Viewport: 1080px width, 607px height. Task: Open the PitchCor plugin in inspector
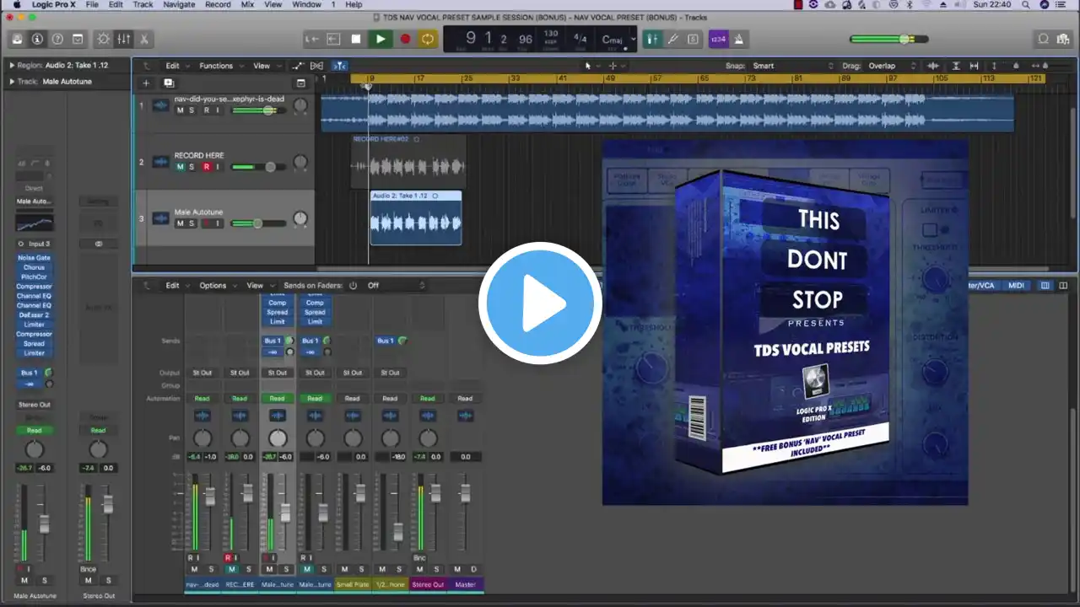[x=34, y=277]
